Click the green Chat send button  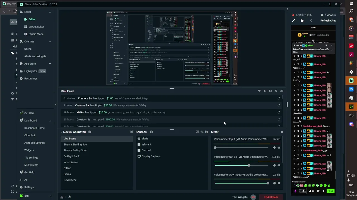[331, 191]
